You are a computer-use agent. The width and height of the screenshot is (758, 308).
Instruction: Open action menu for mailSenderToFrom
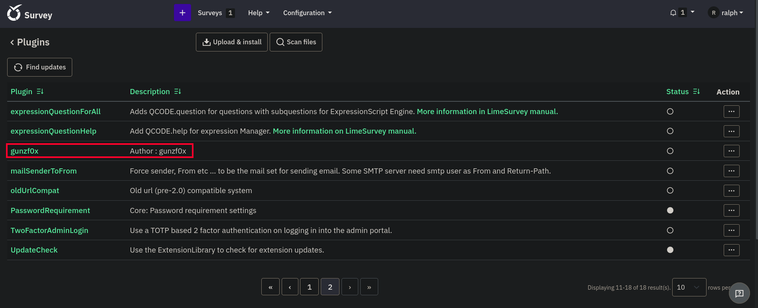pyautogui.click(x=731, y=171)
